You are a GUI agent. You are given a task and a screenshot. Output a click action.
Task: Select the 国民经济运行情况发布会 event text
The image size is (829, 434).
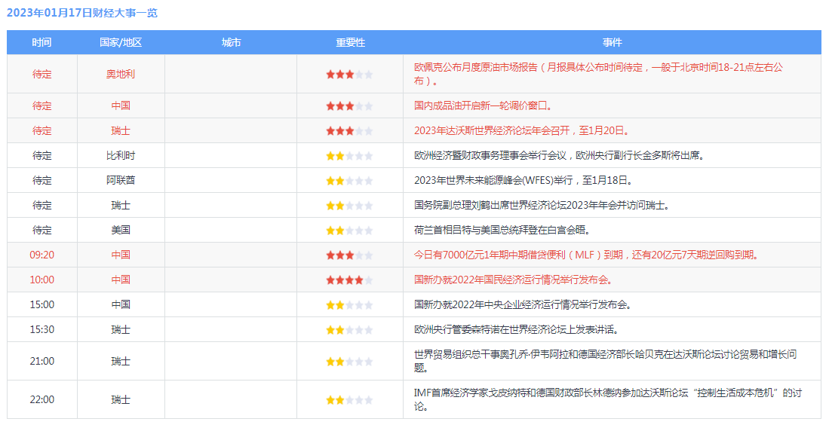pyautogui.click(x=514, y=280)
